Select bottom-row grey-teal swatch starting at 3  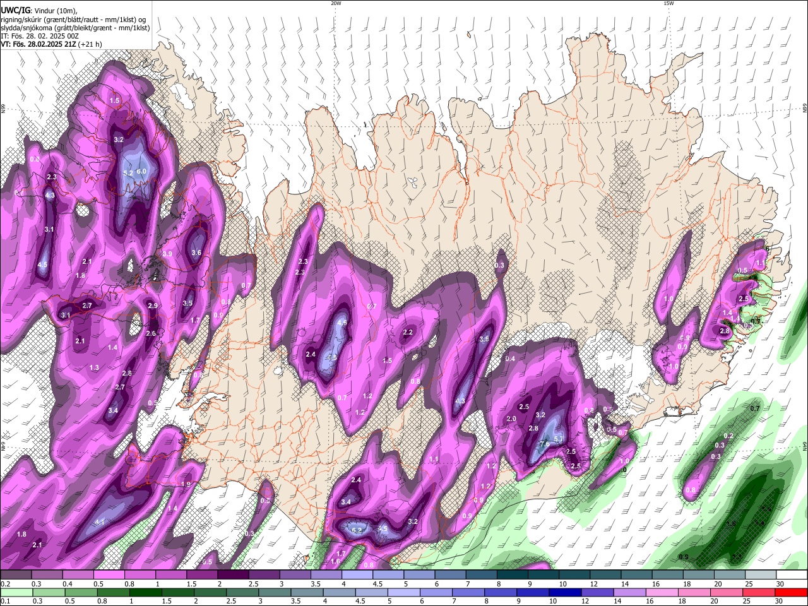(x=275, y=593)
